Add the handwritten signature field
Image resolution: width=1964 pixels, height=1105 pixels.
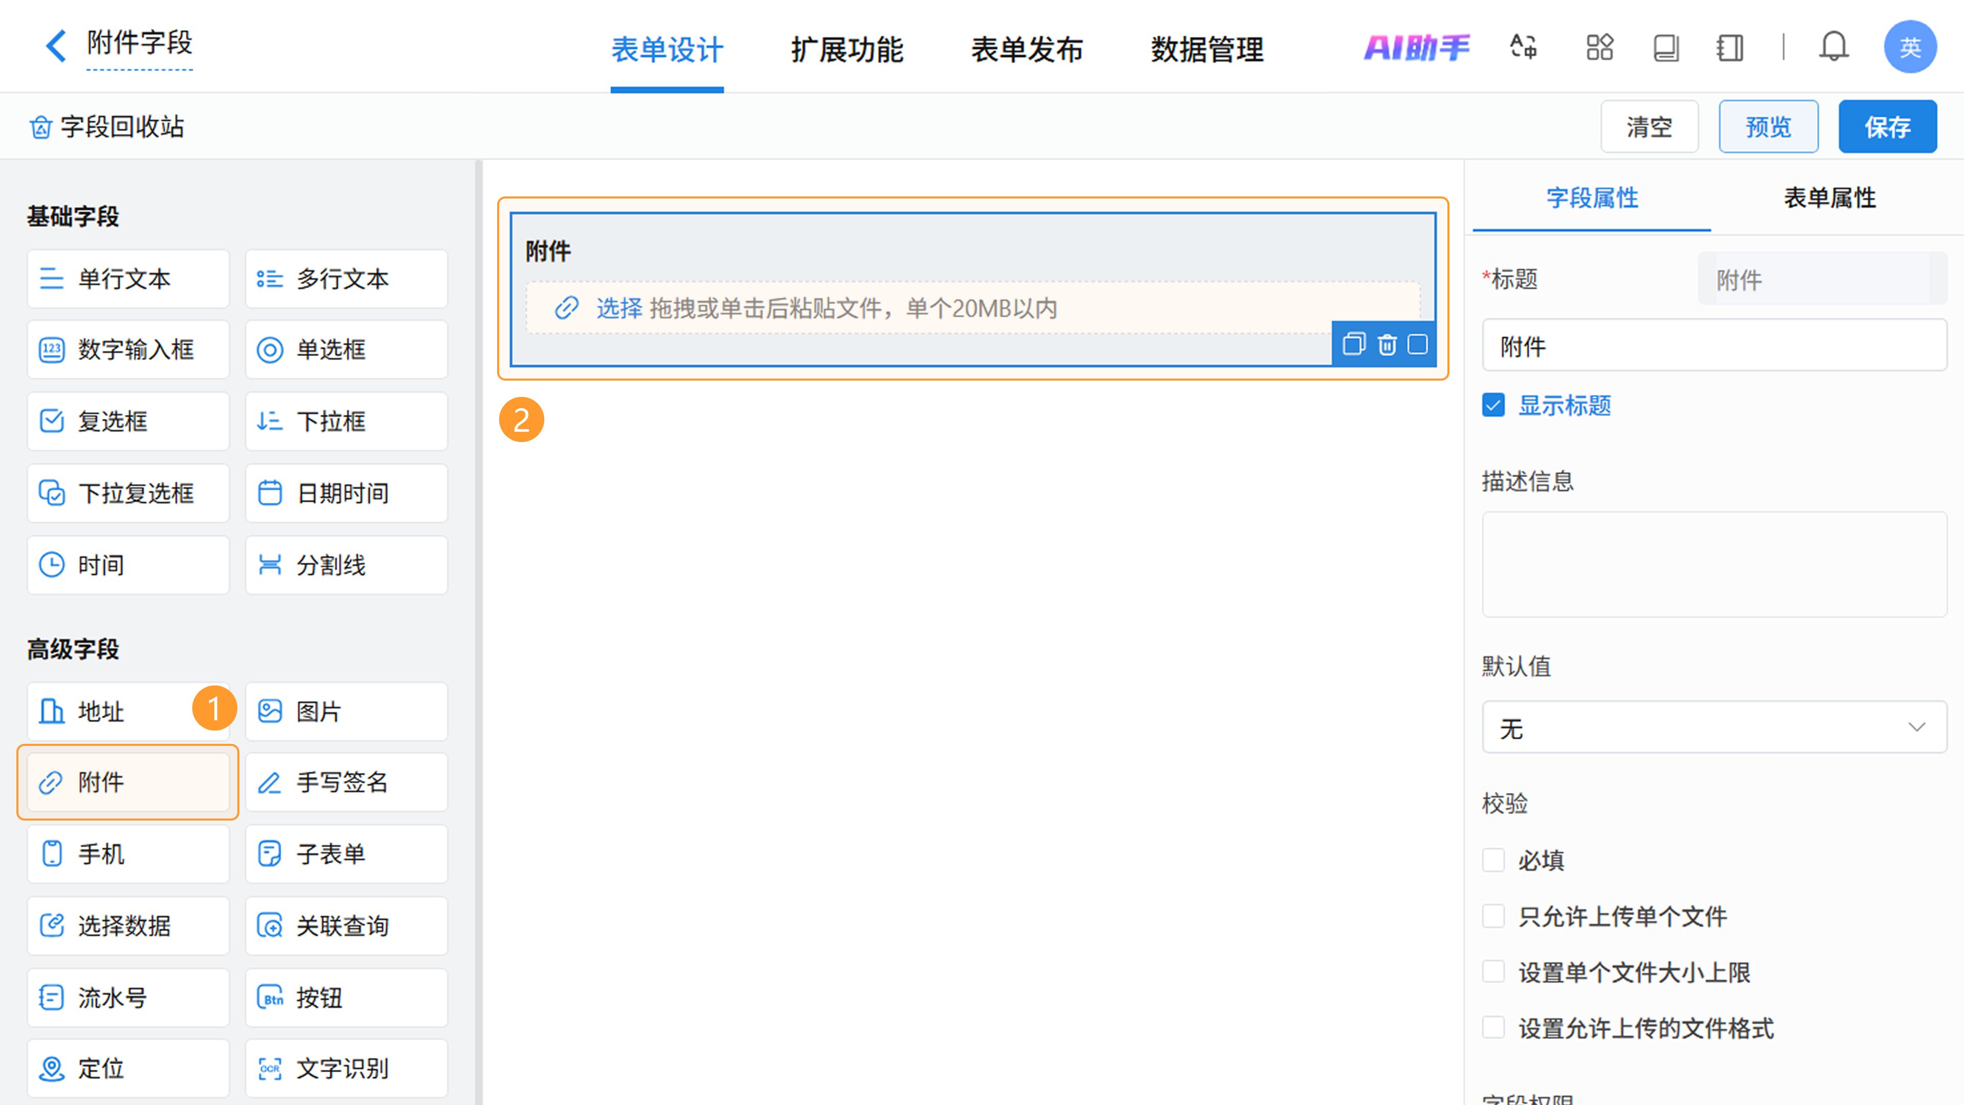coord(346,782)
